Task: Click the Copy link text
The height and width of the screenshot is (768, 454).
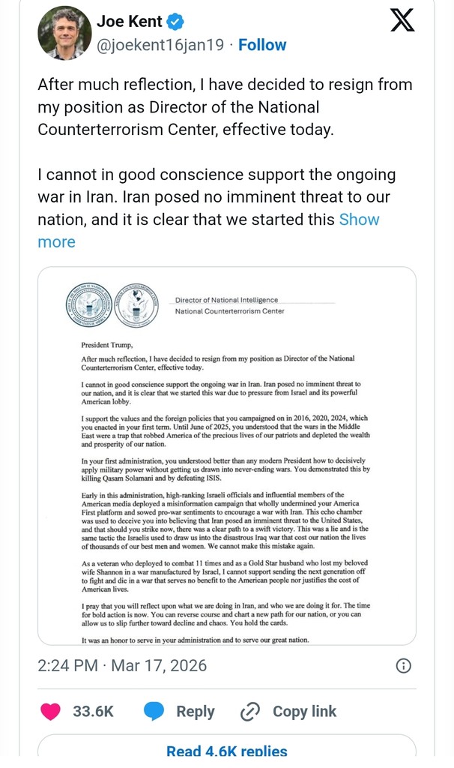Action: [x=304, y=711]
